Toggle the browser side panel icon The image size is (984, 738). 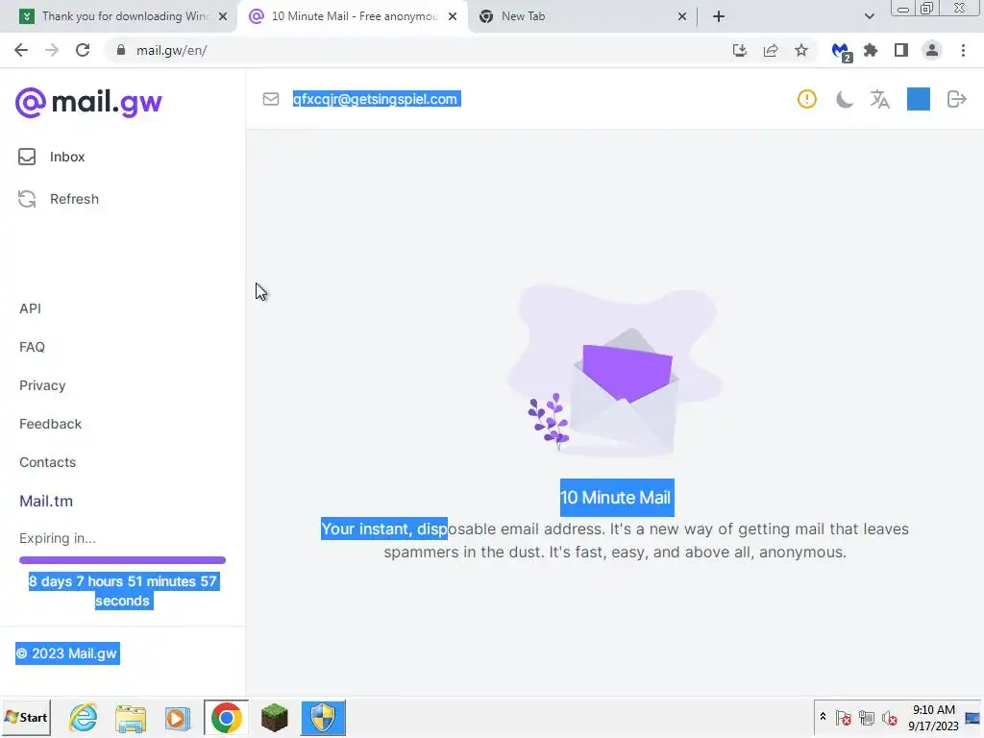click(x=901, y=50)
